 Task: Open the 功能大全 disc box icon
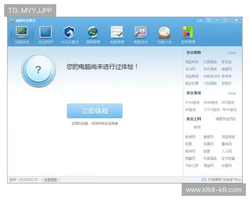click(x=165, y=35)
